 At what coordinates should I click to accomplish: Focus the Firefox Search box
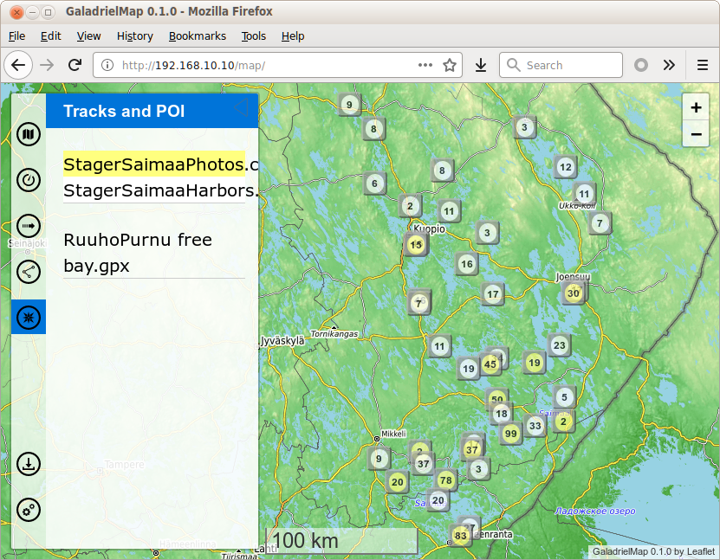tap(561, 65)
